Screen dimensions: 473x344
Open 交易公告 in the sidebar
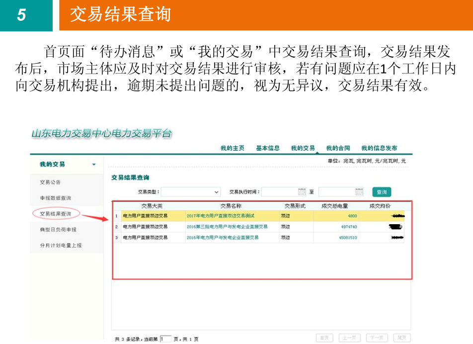click(50, 182)
